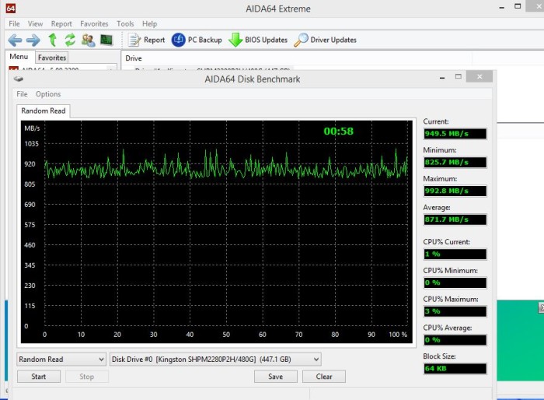The height and width of the screenshot is (400, 544).
Task: Minimize the AIDA64 Extreme main window
Action: coord(502,7)
